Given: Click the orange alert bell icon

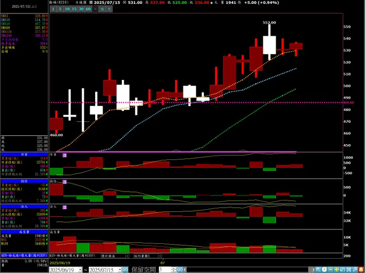Looking at the screenshot, I should pyautogui.click(x=361, y=270).
